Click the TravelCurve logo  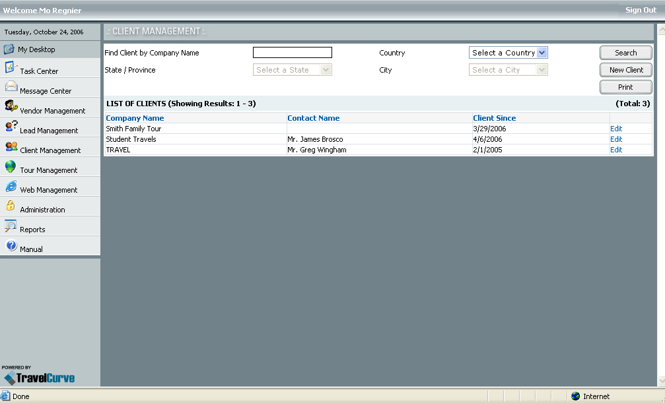tap(39, 377)
